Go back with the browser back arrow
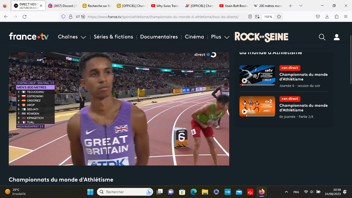The height and width of the screenshot is (198, 352). click(x=6, y=16)
